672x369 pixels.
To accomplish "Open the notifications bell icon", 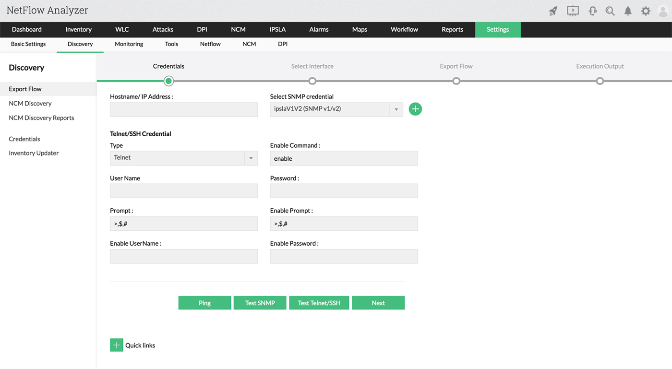I will 628,11.
